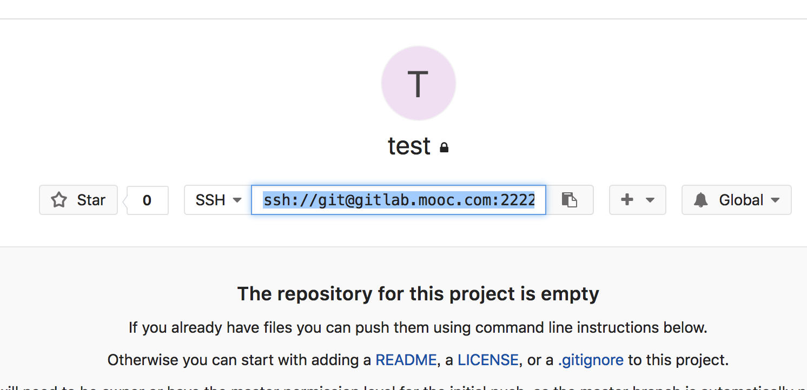Click the star outline icon

(x=59, y=199)
